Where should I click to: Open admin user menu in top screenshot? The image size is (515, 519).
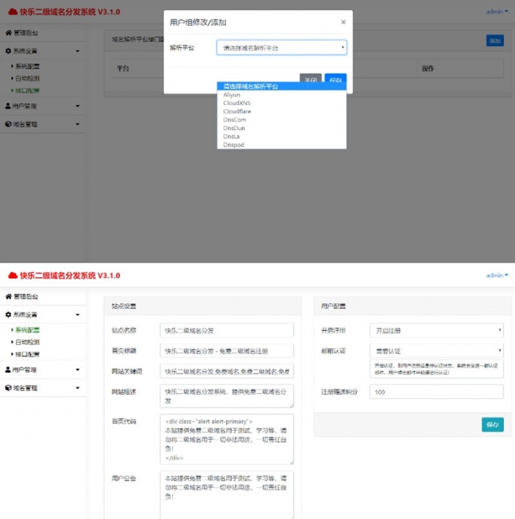(x=497, y=12)
